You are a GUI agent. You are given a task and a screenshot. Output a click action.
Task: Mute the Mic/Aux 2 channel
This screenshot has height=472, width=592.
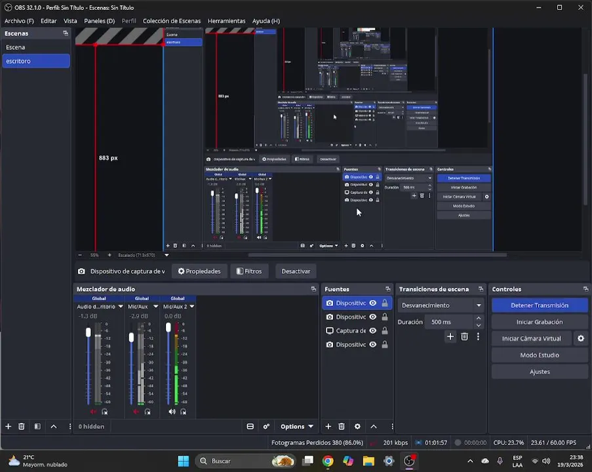pyautogui.click(x=172, y=412)
